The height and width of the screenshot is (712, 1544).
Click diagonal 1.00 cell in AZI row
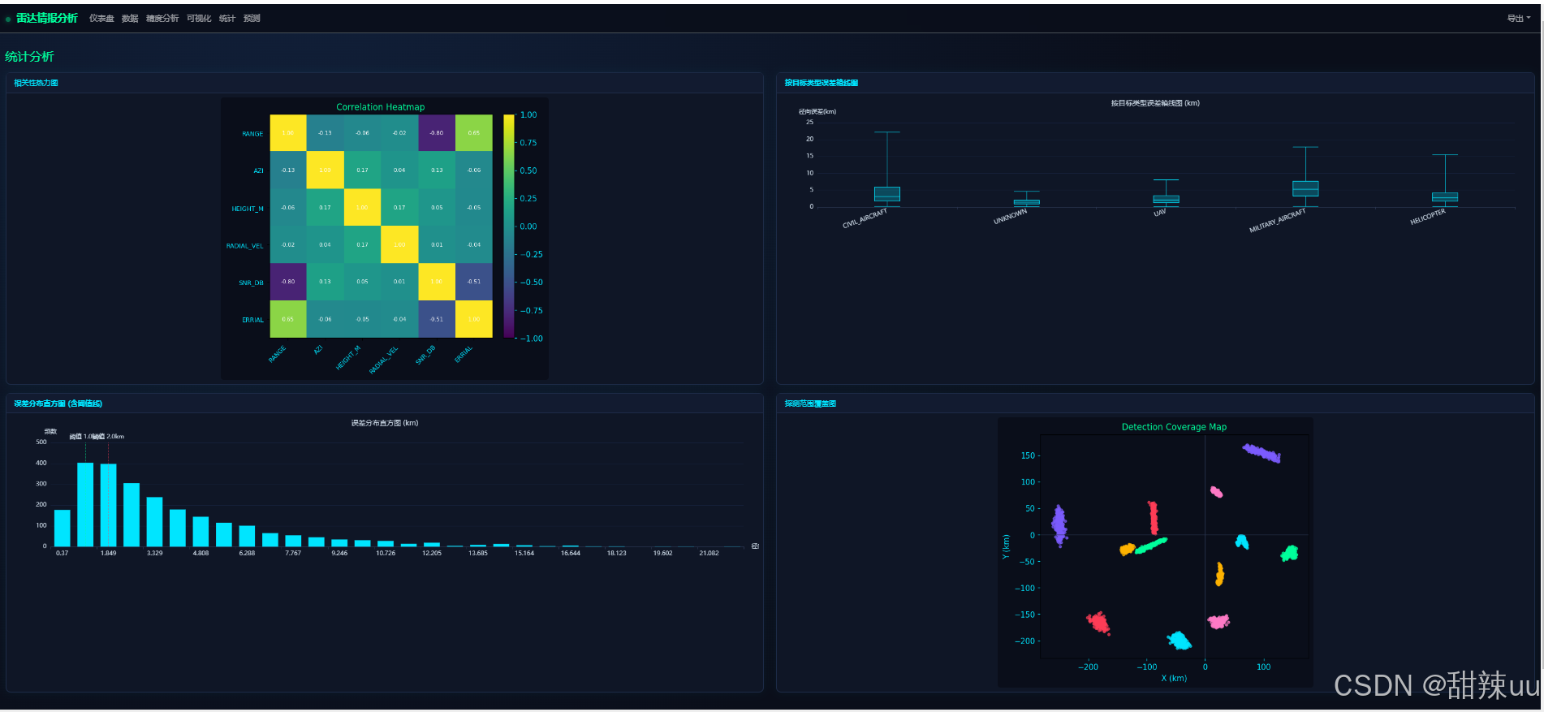point(325,170)
